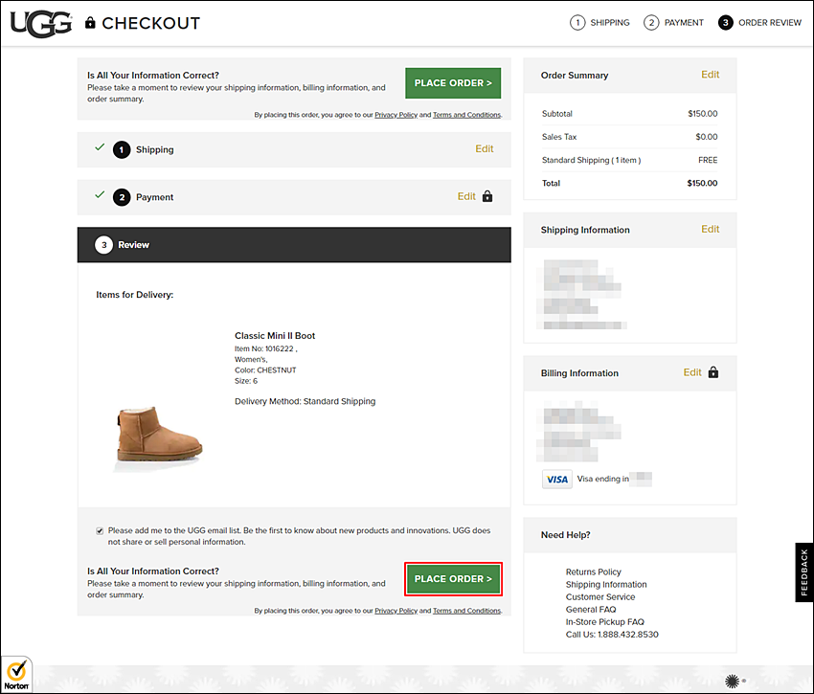
Task: Edit the Payment section
Action: pos(466,197)
